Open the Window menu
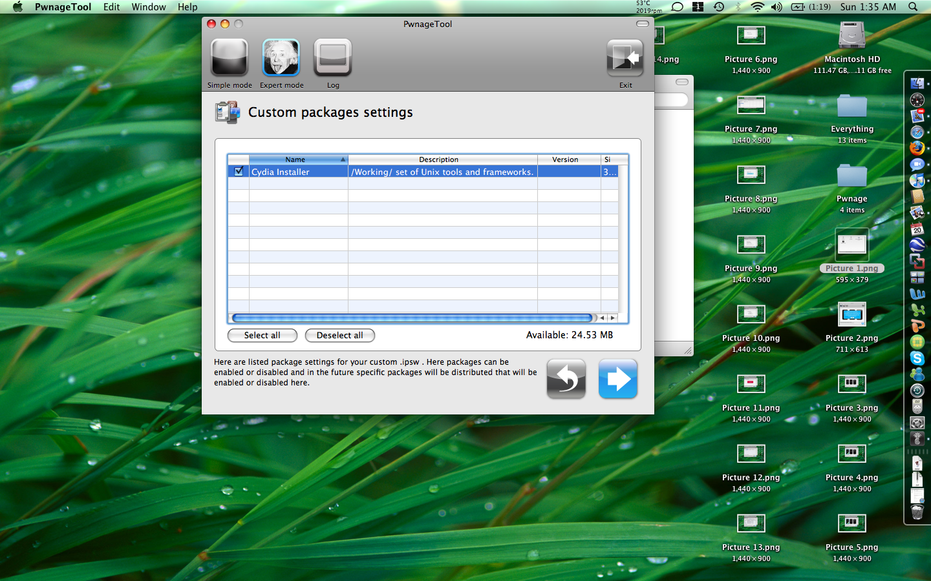 [x=149, y=7]
